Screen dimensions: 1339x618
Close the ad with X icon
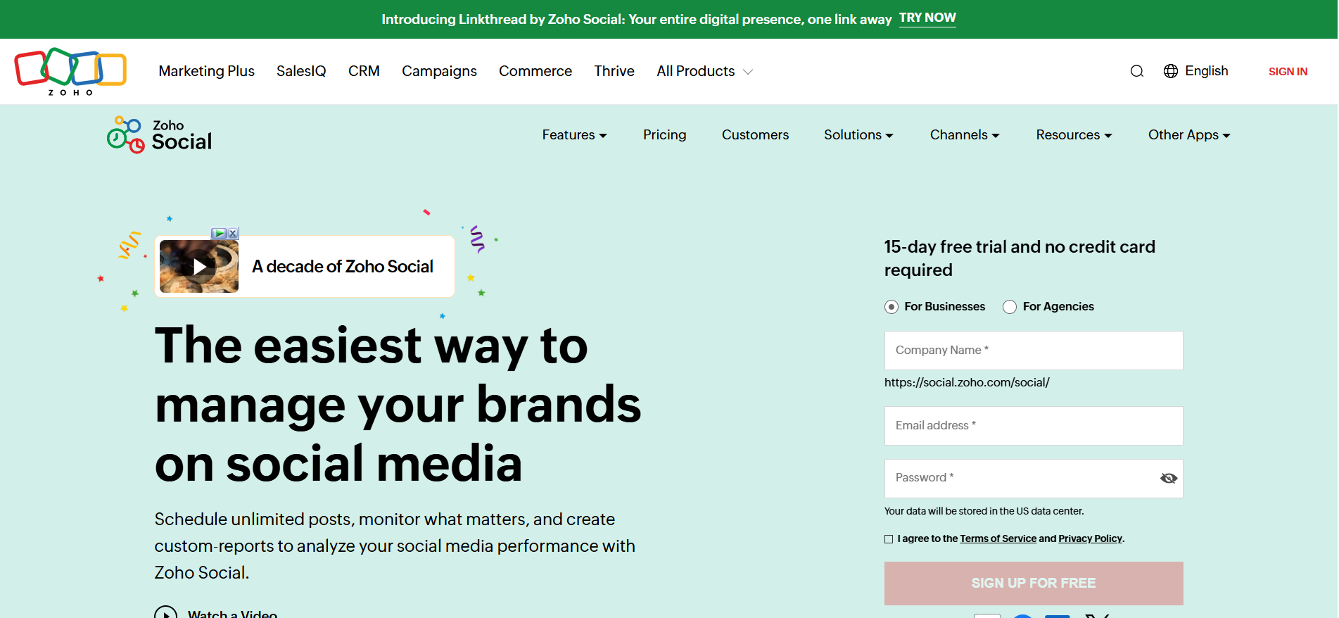[x=233, y=233]
